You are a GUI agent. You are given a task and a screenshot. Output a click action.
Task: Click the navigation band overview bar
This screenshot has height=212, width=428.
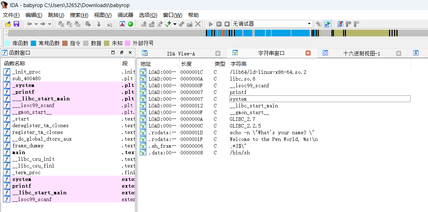click(x=217, y=33)
